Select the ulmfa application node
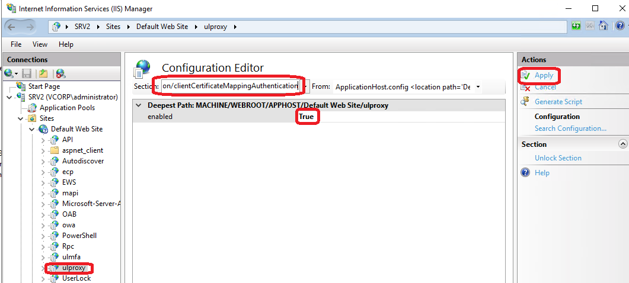 (x=72, y=256)
